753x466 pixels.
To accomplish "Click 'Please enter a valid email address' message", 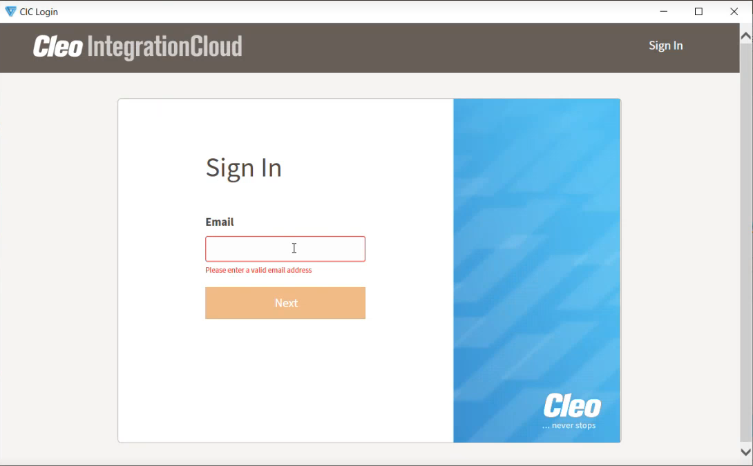I will [x=258, y=270].
